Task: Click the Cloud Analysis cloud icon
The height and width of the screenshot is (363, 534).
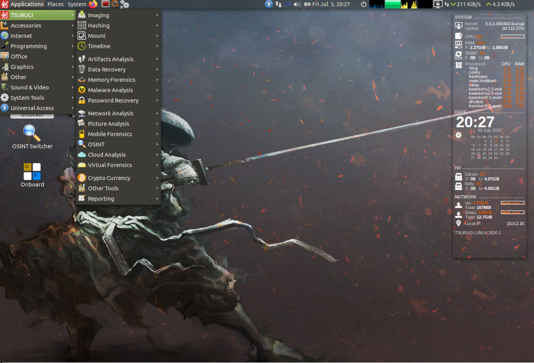Action: [x=82, y=155]
